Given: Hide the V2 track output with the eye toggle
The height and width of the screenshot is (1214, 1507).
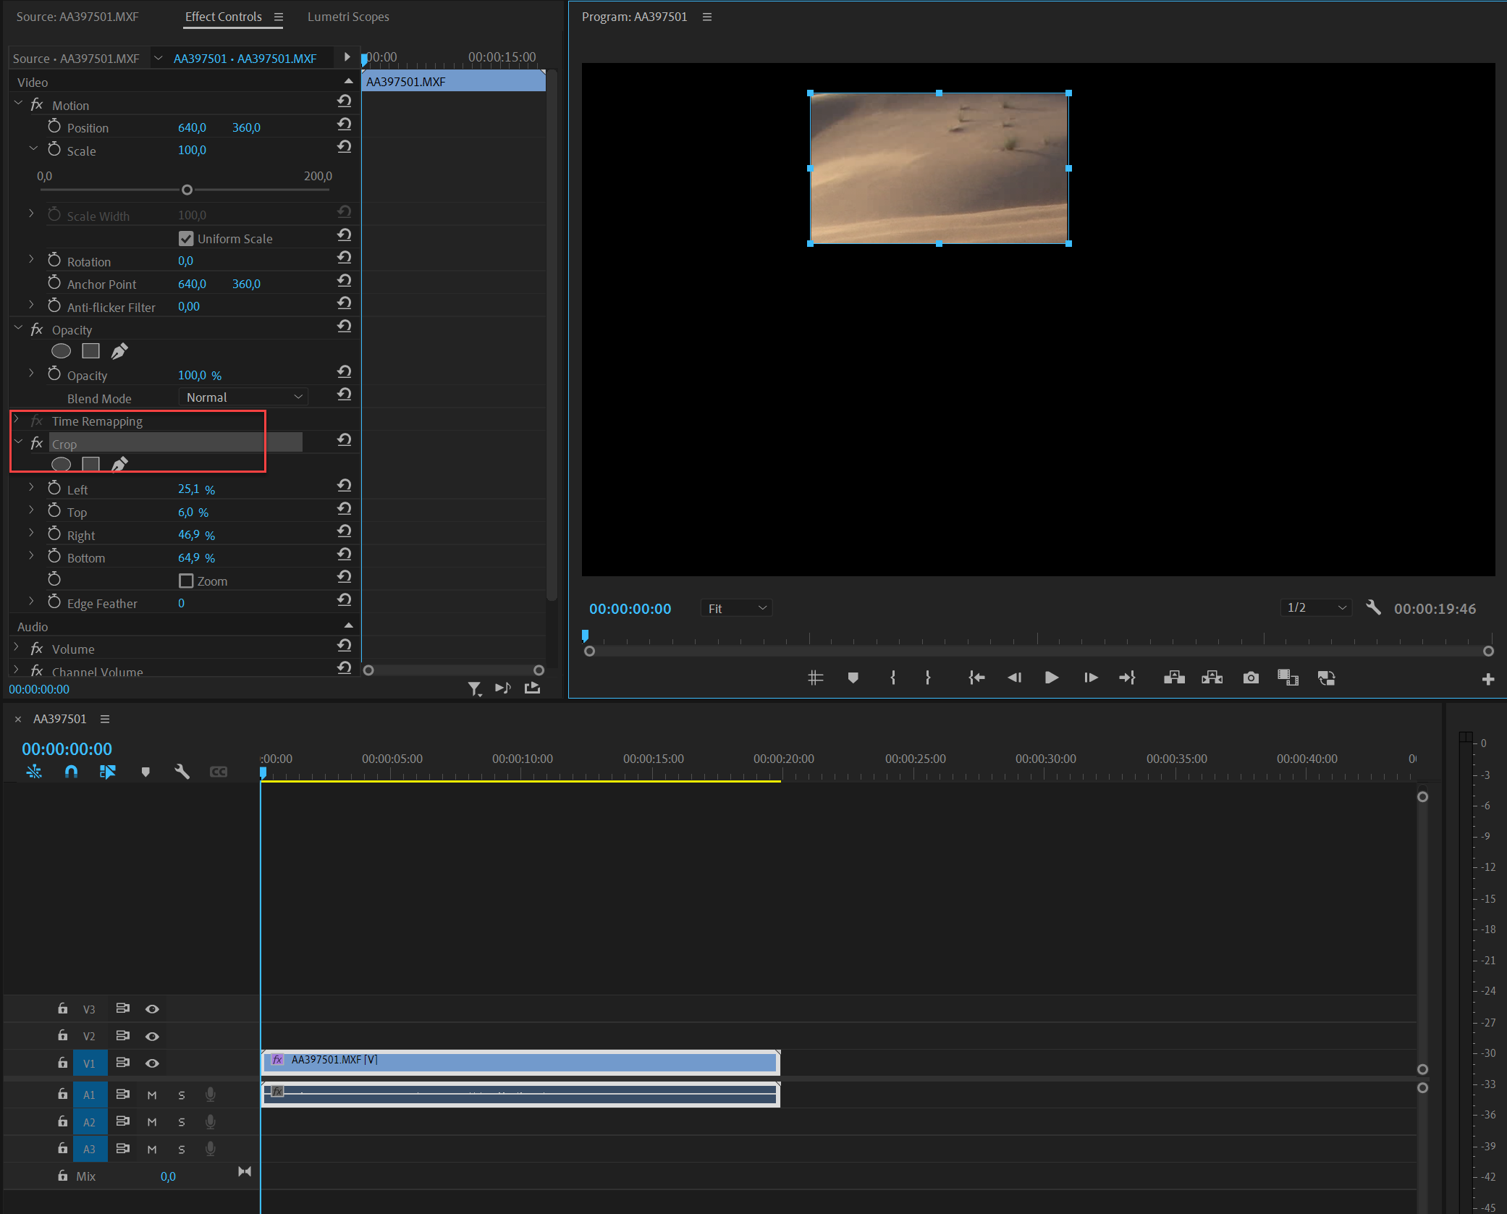Looking at the screenshot, I should (x=152, y=1035).
